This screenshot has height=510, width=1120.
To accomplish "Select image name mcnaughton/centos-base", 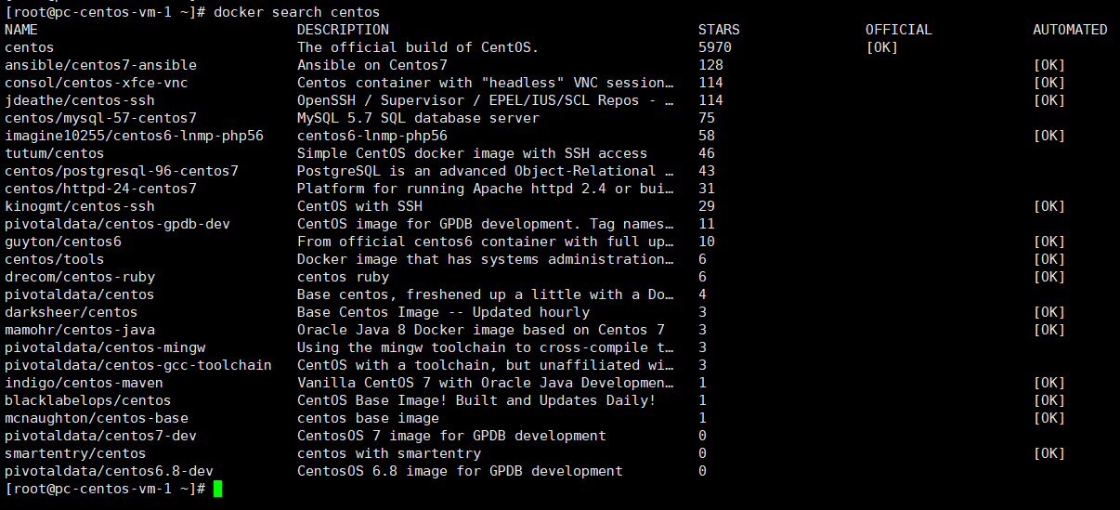I will 97,418.
